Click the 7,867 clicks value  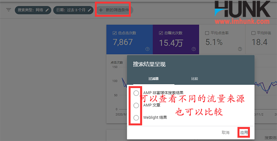pyautogui.click(x=122, y=43)
